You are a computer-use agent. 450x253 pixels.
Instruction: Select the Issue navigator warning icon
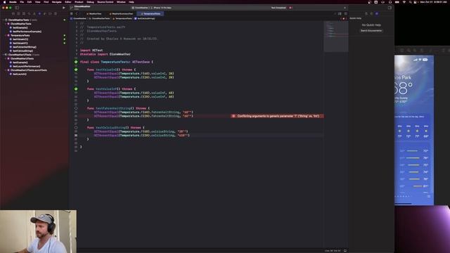pos(34,13)
